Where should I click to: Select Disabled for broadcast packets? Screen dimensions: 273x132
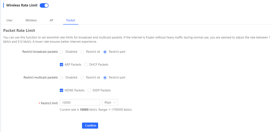pyautogui.click(x=61, y=52)
